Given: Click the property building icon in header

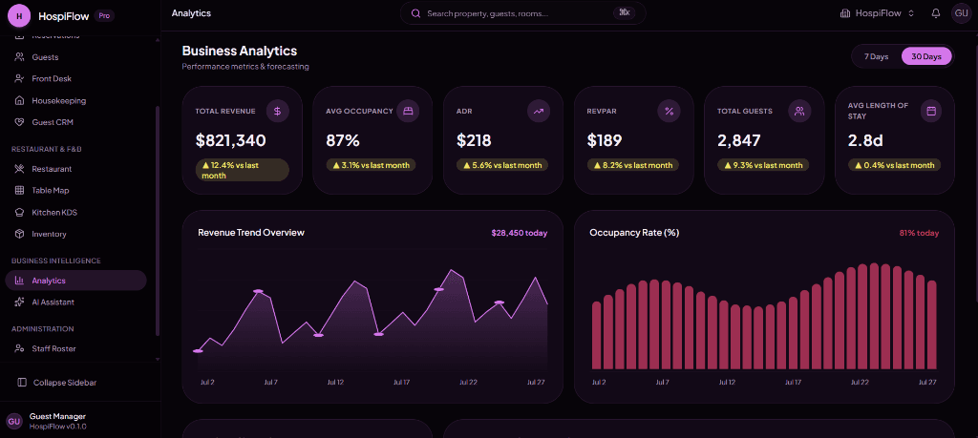Looking at the screenshot, I should pyautogui.click(x=846, y=13).
